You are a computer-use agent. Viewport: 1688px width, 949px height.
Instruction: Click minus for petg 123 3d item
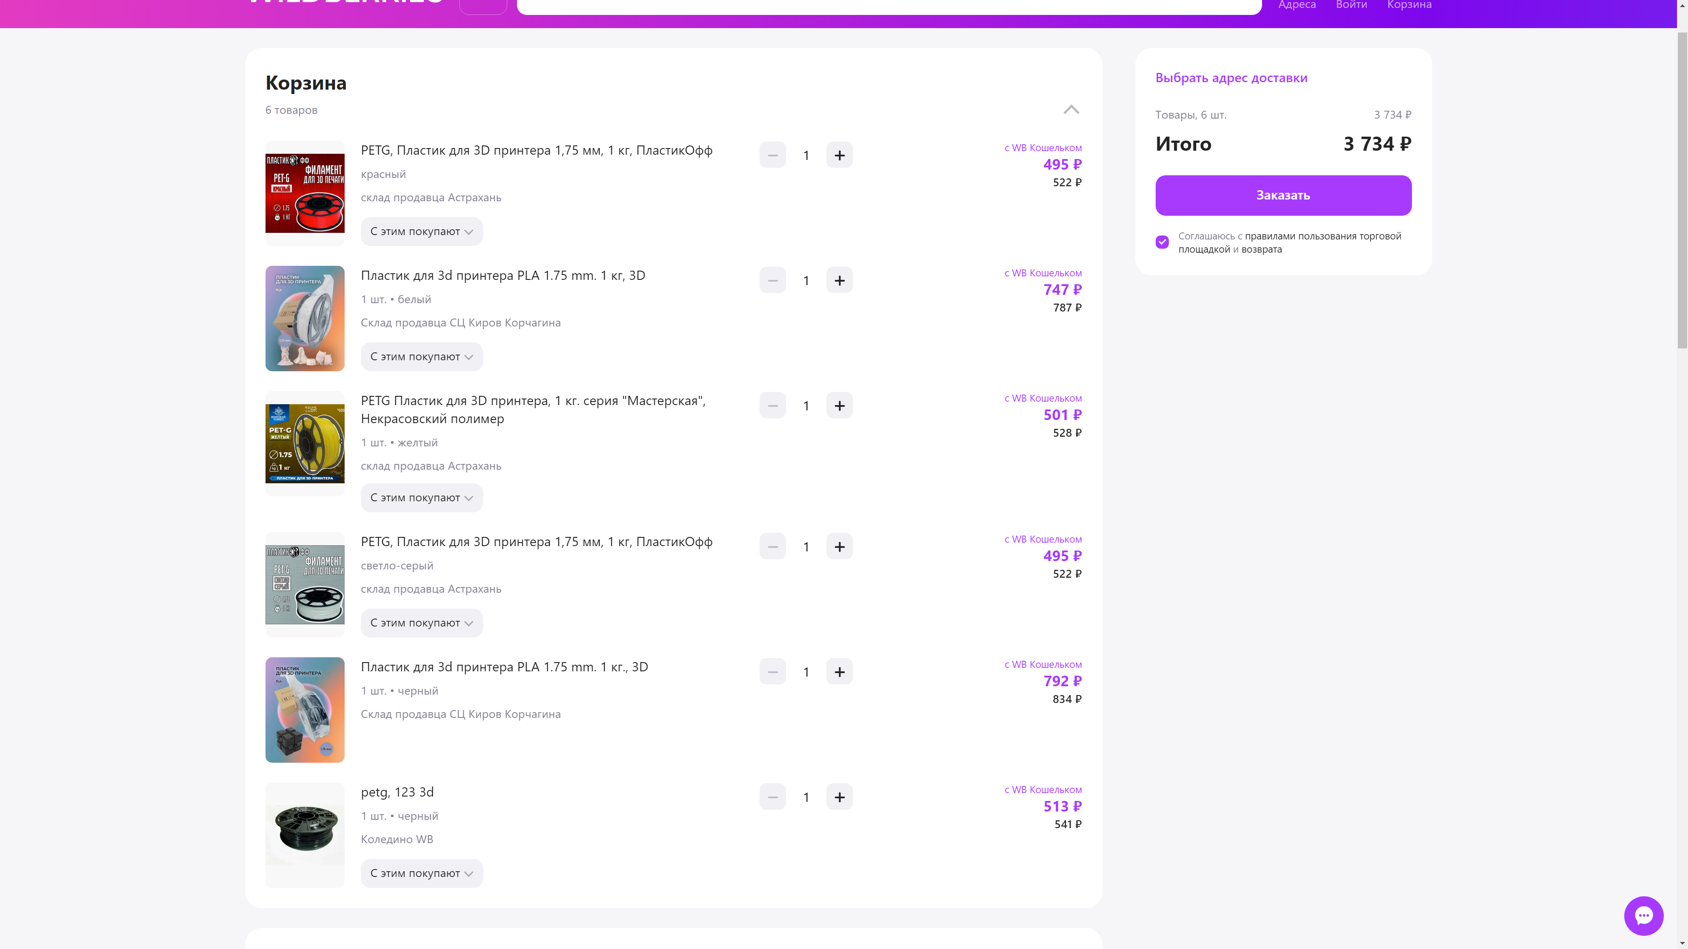[772, 797]
